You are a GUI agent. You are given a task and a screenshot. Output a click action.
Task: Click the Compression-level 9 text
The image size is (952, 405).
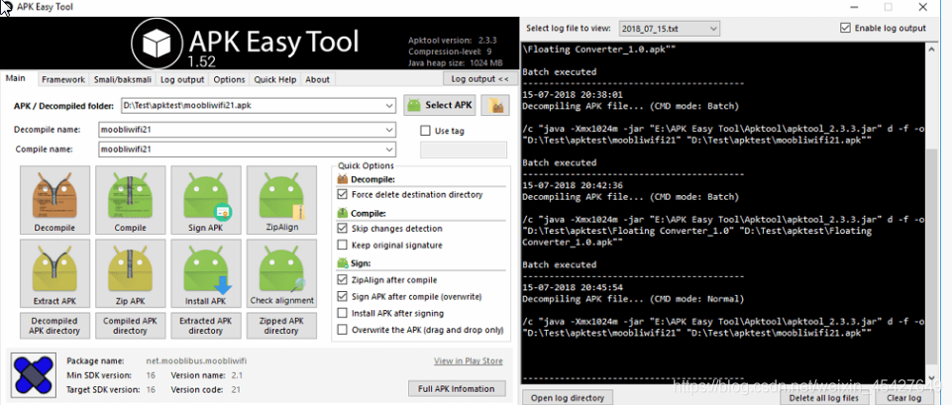point(450,51)
